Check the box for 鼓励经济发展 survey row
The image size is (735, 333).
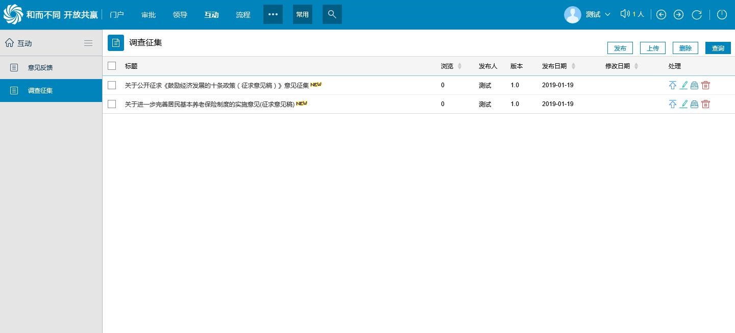(x=112, y=85)
